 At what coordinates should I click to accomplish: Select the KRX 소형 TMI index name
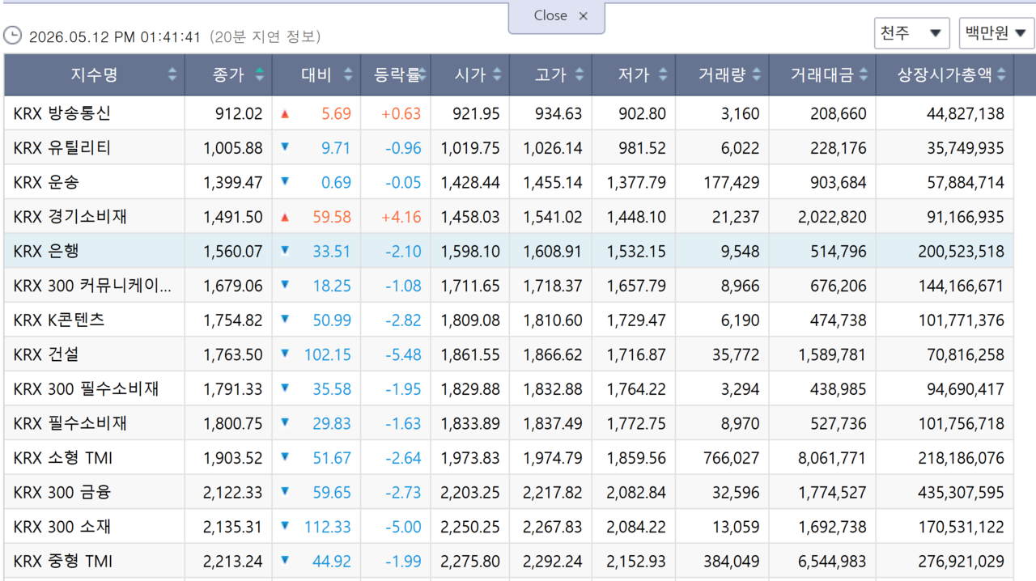[x=62, y=458]
